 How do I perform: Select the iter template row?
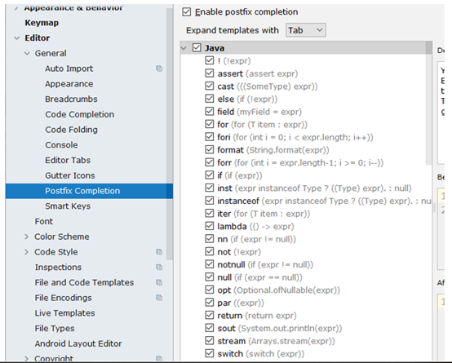click(264, 214)
